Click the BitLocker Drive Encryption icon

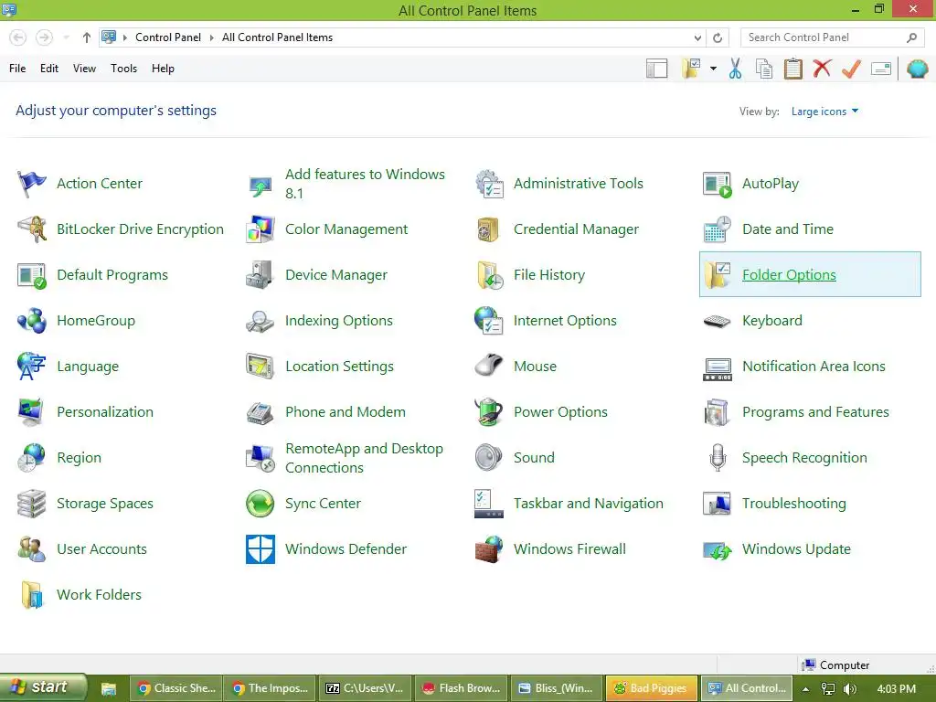click(32, 229)
